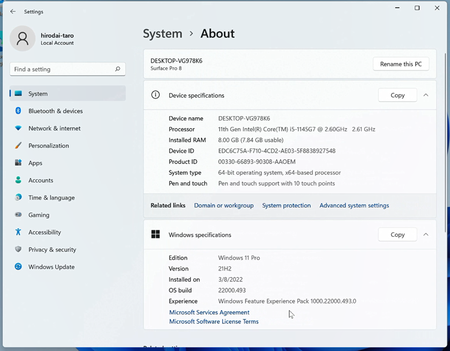
Task: Click the Installed on date 3/8/2022
Action: point(230,279)
